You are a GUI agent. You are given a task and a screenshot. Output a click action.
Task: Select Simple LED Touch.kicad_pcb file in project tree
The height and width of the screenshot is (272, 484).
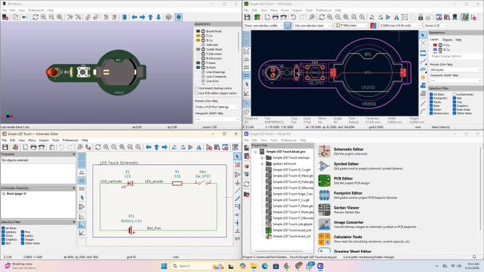[x=292, y=230]
